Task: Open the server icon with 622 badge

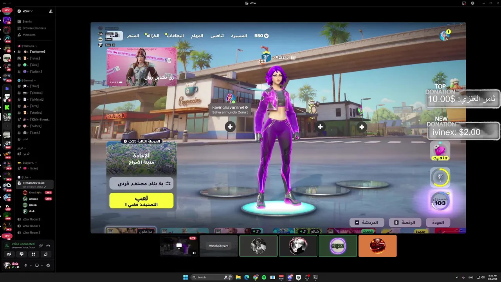Action: pos(7,39)
